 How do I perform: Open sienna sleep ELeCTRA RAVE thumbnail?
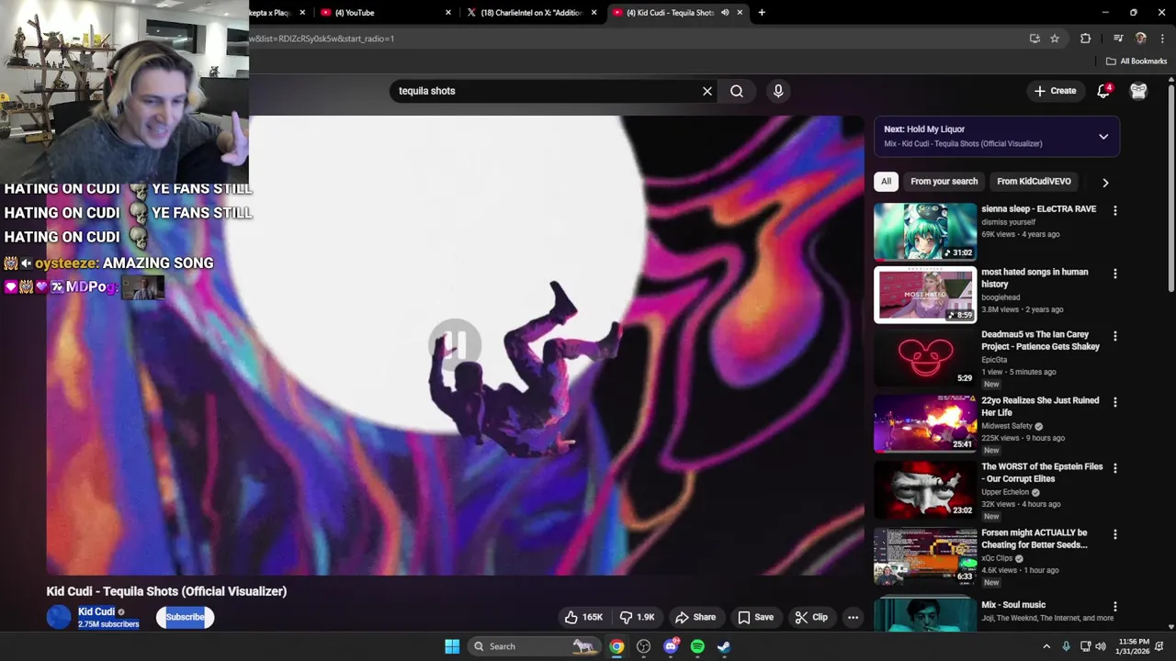(925, 232)
